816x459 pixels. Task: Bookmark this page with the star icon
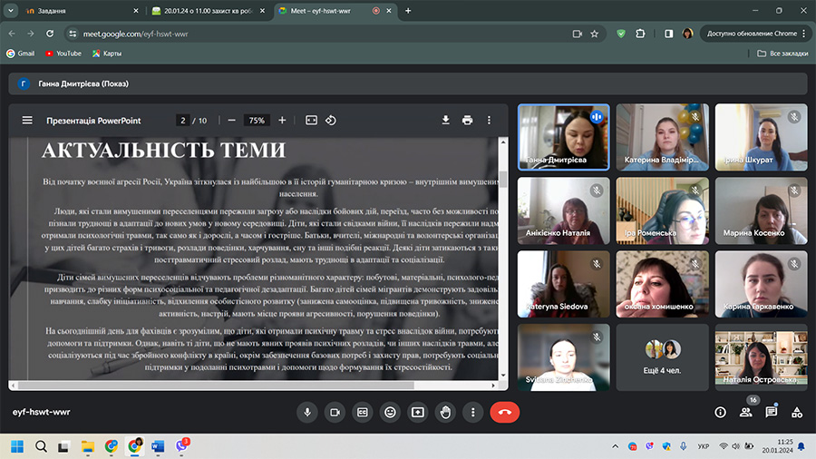tap(594, 34)
